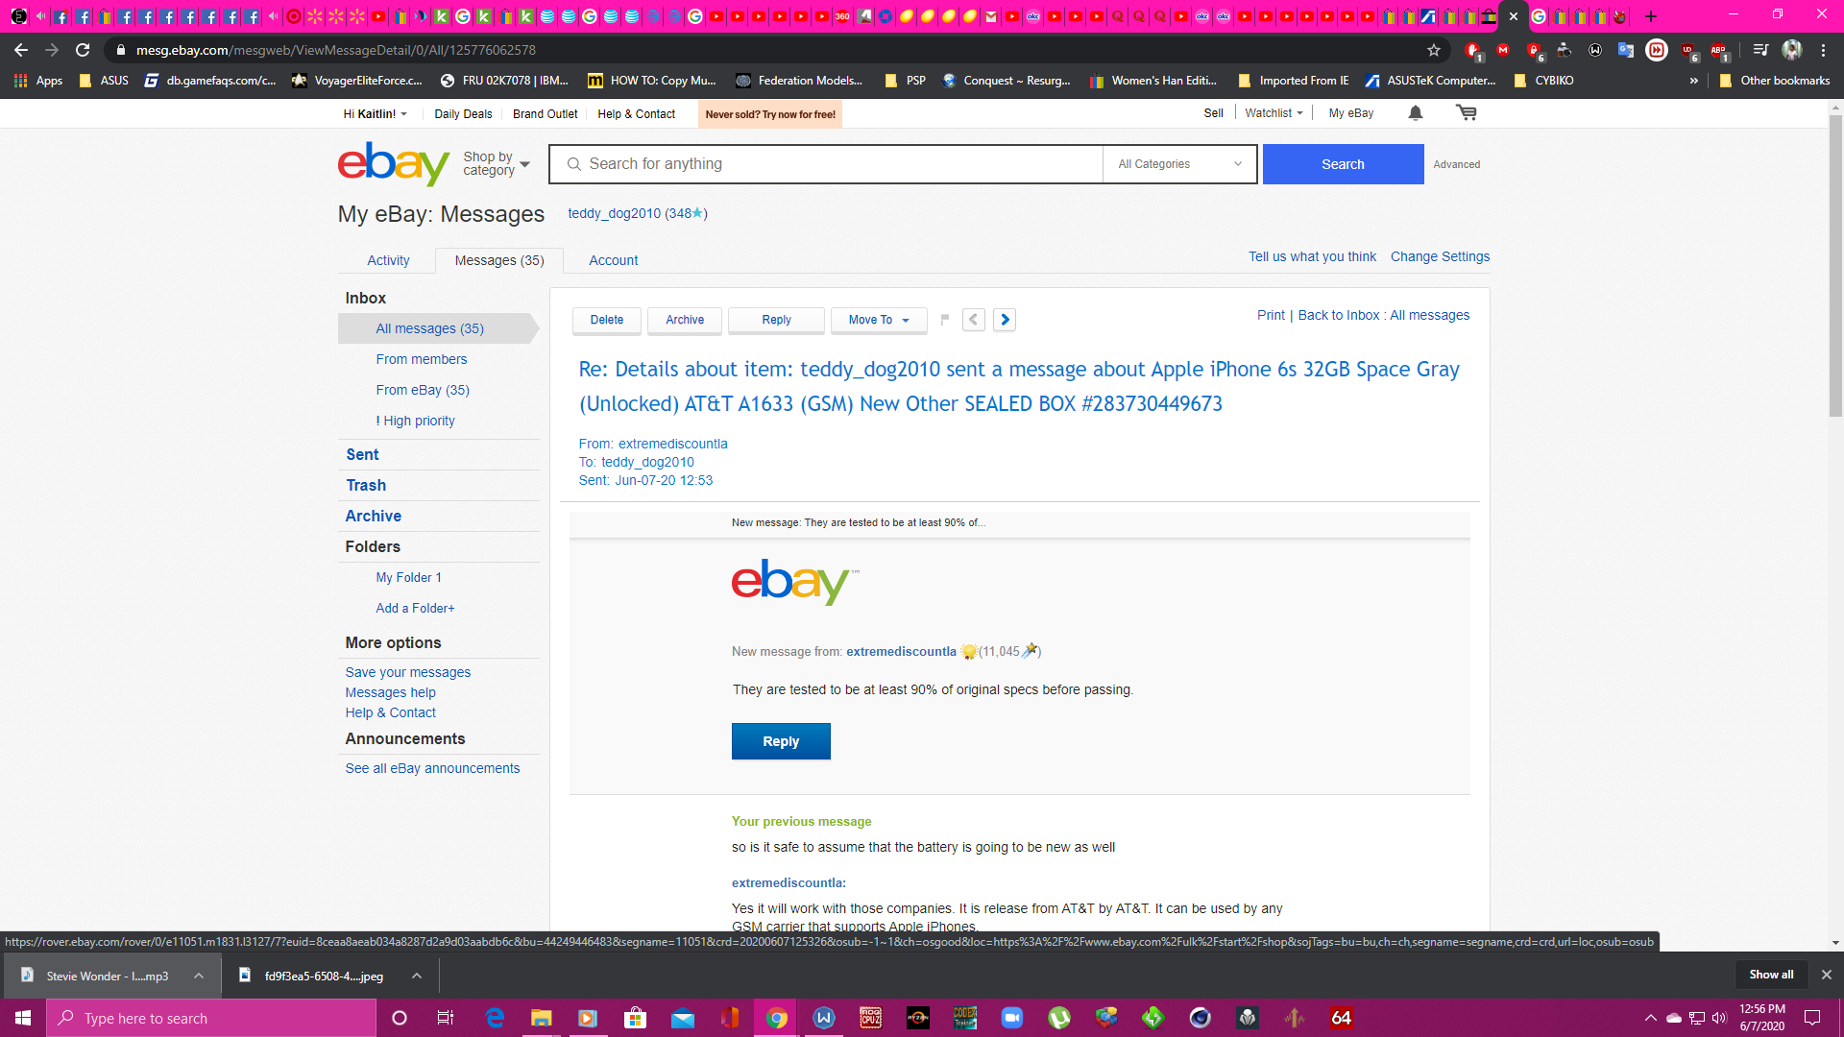Expand the Shop by category dropdown
The height and width of the screenshot is (1037, 1844).
tap(497, 164)
